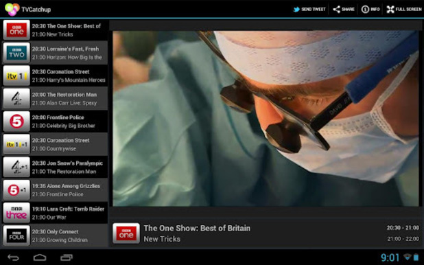Click '20:30 Only Connect' listing
Viewport: 424px width, 265px height.
(x=55, y=232)
